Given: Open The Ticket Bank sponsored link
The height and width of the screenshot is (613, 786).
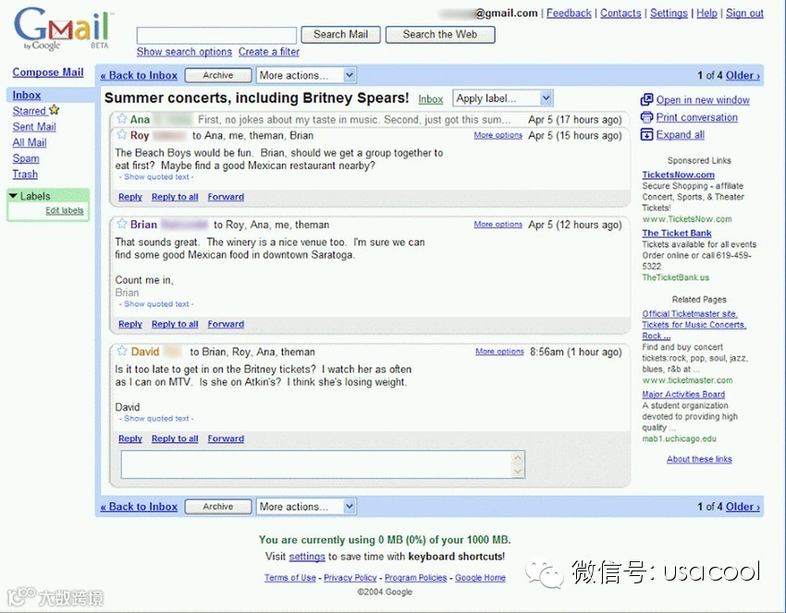Looking at the screenshot, I should 677,233.
